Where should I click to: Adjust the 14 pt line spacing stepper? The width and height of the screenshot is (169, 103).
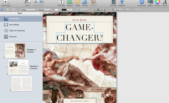(x=121, y=10)
